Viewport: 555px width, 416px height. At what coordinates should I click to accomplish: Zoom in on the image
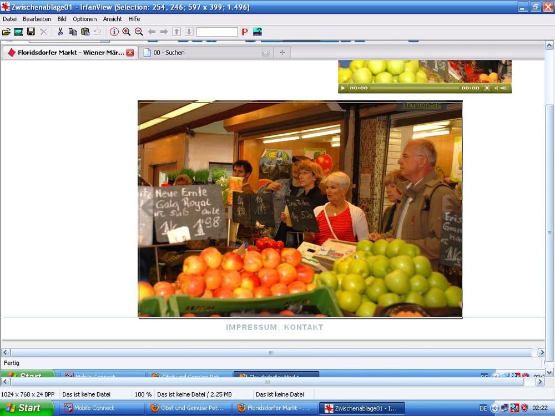[x=126, y=32]
